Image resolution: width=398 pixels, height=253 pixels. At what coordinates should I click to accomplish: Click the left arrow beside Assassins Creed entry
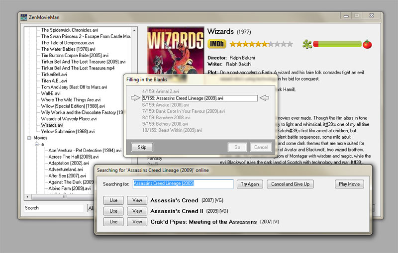pos(133,98)
